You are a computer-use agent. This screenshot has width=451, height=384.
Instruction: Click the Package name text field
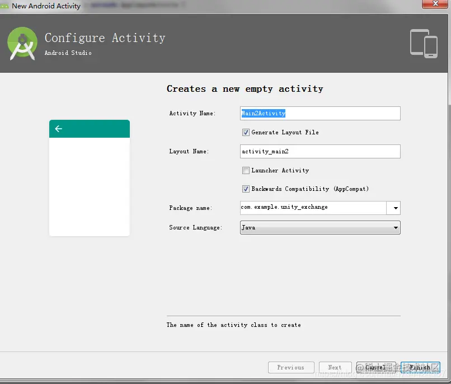313,208
